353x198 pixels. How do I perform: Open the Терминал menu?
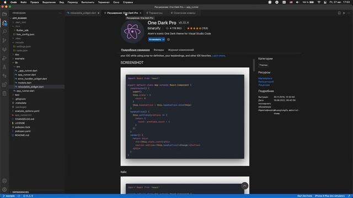[x=104, y=2]
